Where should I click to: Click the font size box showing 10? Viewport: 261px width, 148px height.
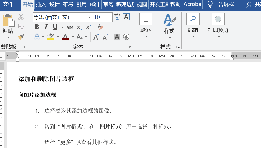(x=100, y=17)
